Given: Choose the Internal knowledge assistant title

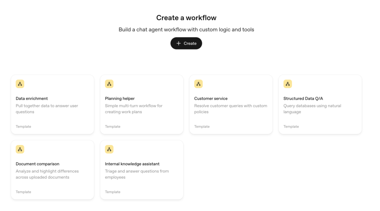Looking at the screenshot, I should pyautogui.click(x=132, y=164).
